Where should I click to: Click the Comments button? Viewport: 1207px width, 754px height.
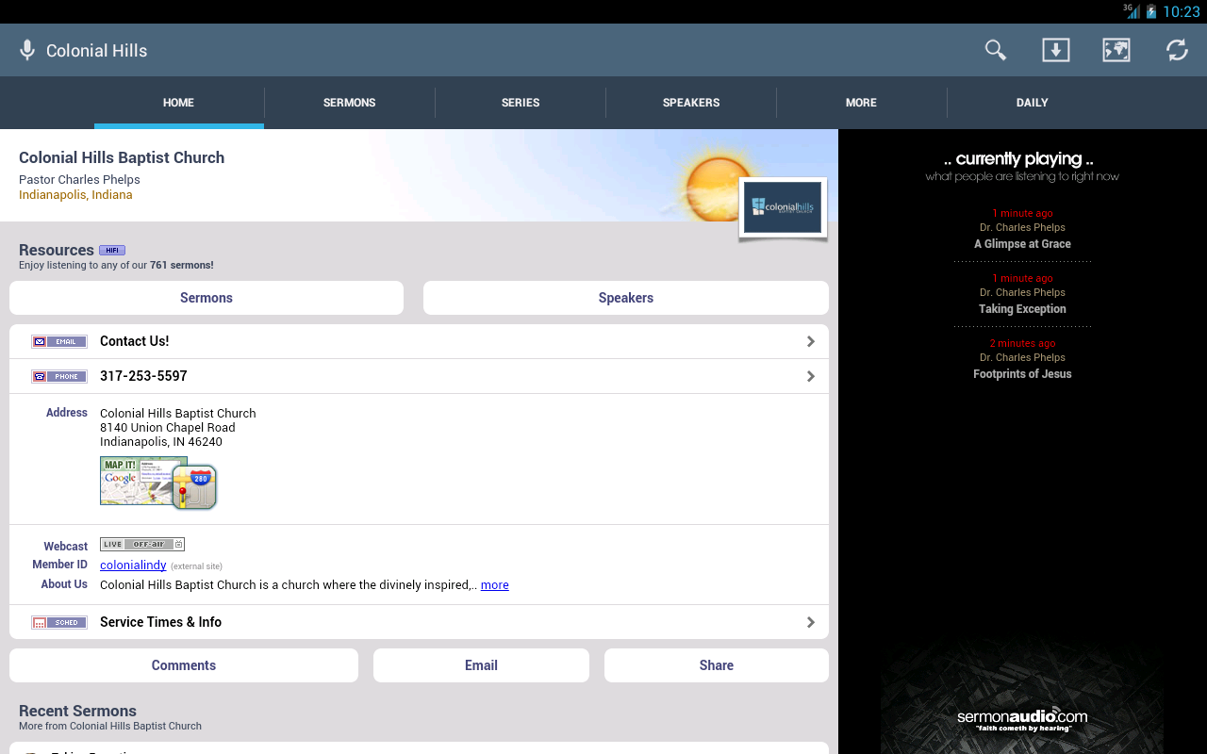[184, 665]
